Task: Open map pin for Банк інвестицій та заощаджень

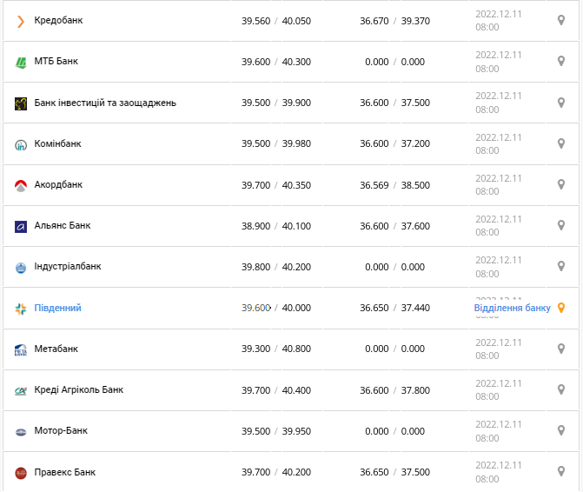Action: 561,103
